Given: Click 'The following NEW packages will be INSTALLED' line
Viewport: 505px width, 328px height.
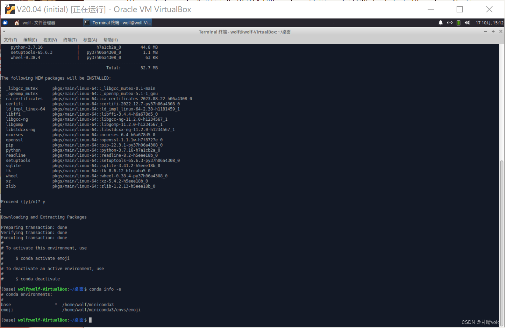Looking at the screenshot, I should point(56,78).
